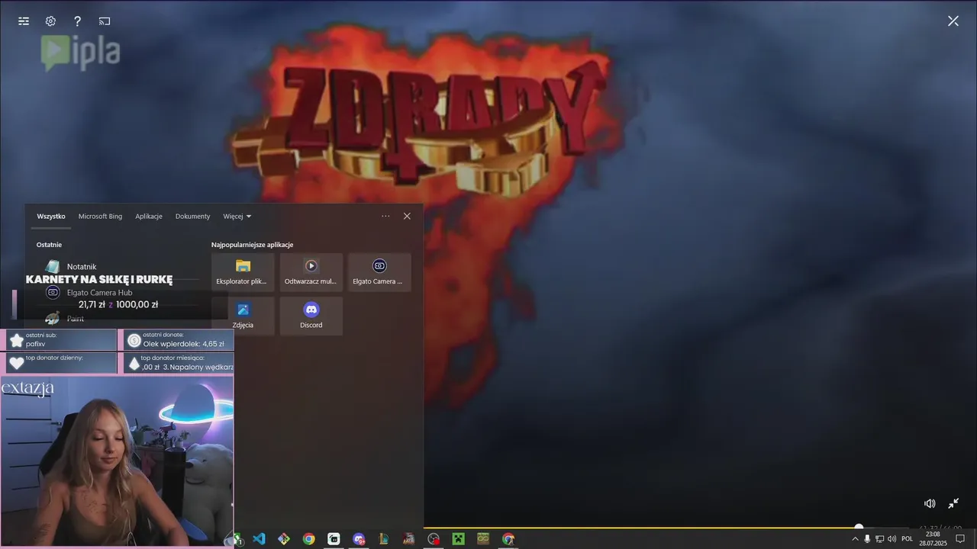Launch the Discord app tile
This screenshot has height=549, width=977.
[x=311, y=316]
